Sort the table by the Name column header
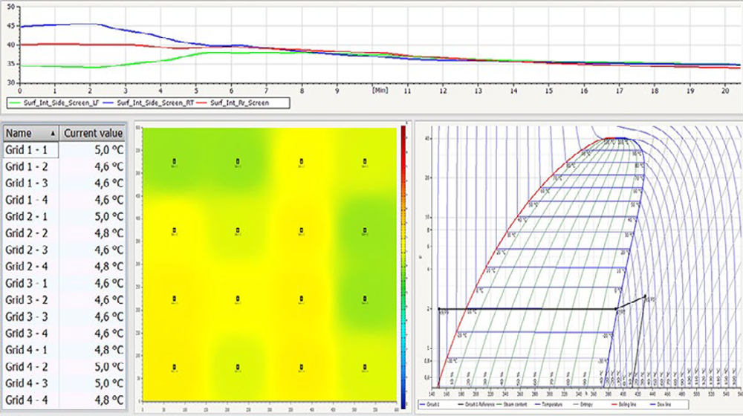 tap(31, 133)
